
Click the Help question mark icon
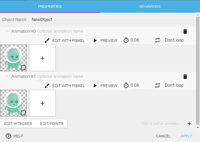[8, 136]
